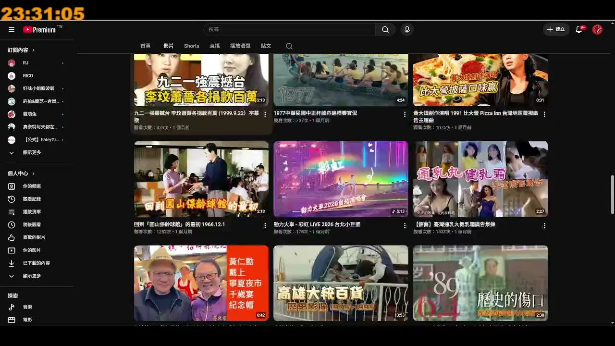Open video title 黃大煒創作演唱 1991 比大營
615x346 pixels.
(476, 117)
